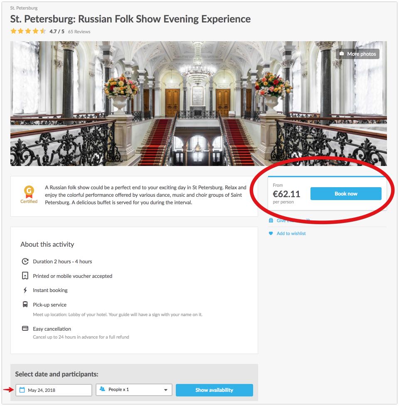Click the bus icon for Pick-up service
The width and height of the screenshot is (399, 406).
(25, 304)
